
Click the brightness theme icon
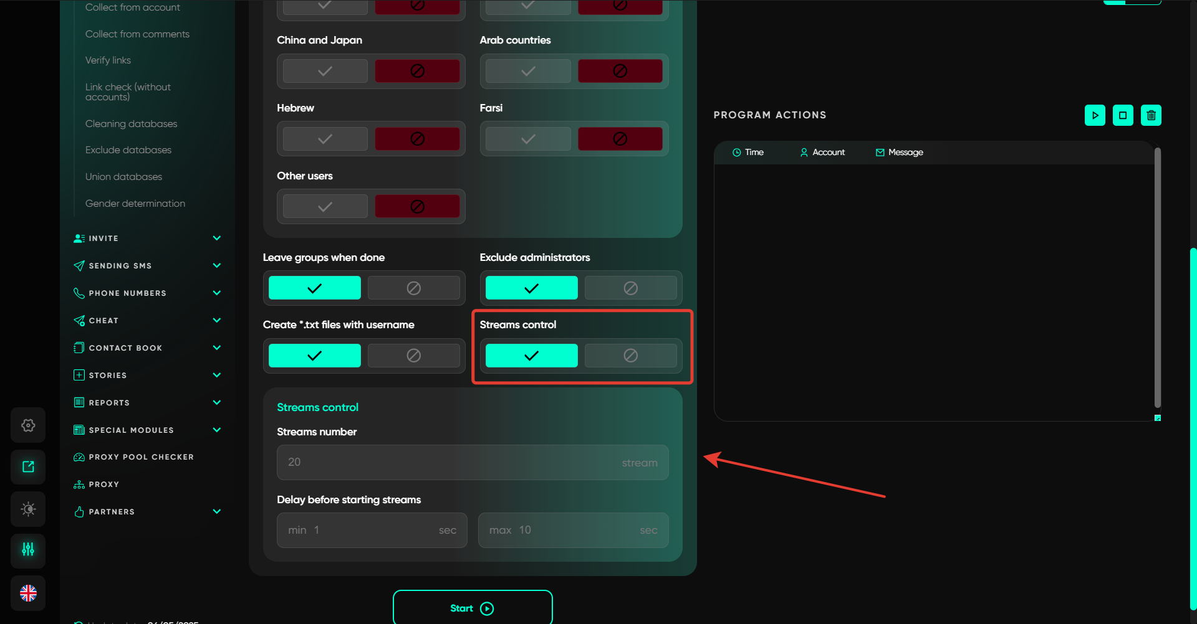[x=28, y=509]
